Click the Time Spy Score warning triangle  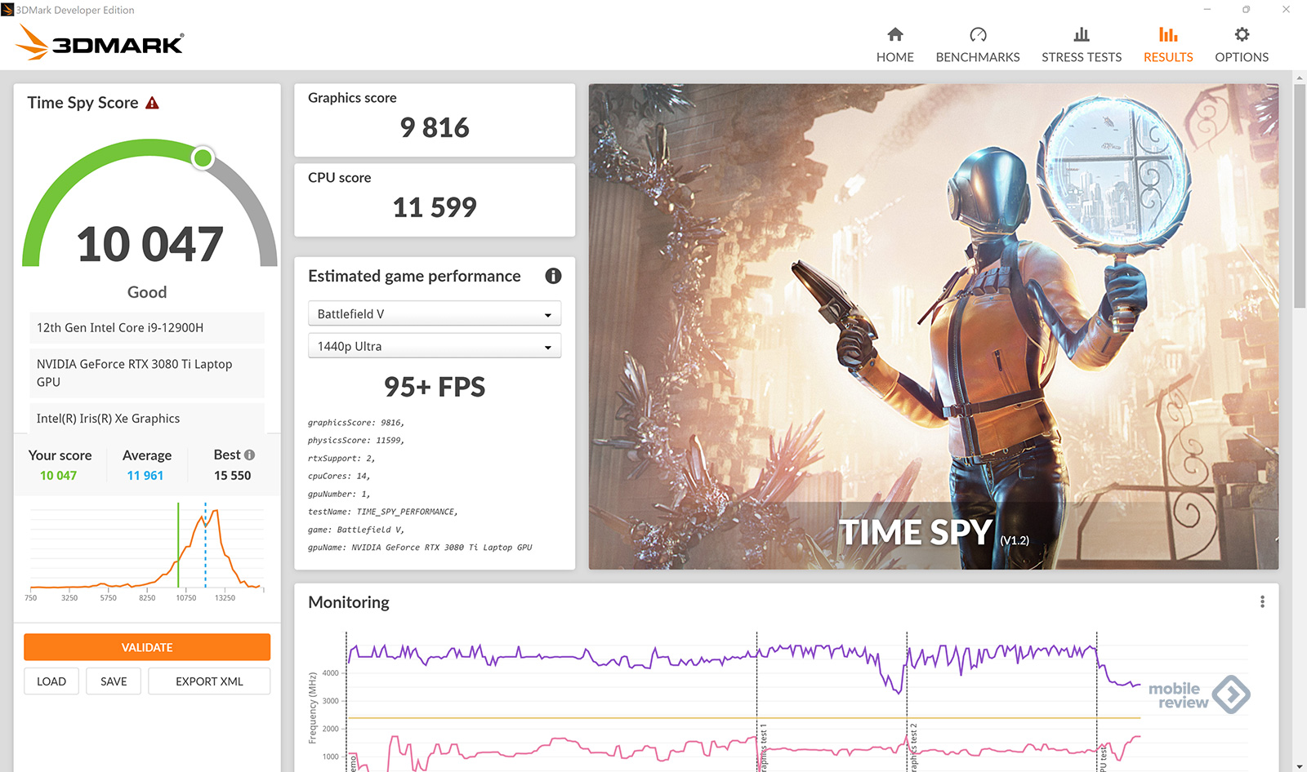(152, 103)
